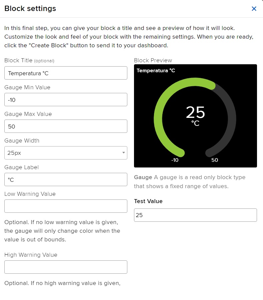Click the Test Value input field
This screenshot has width=263, height=300.
(195, 215)
